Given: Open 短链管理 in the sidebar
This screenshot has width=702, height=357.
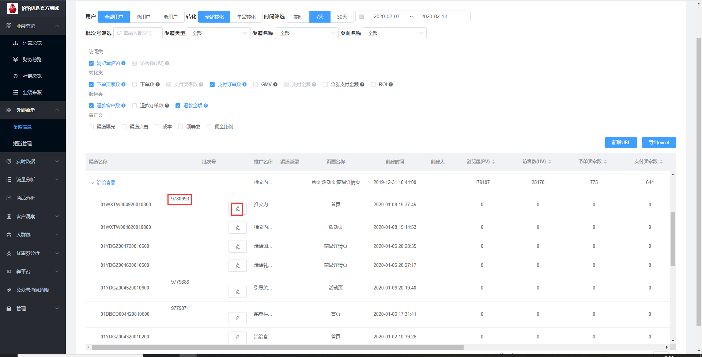Looking at the screenshot, I should [22, 143].
